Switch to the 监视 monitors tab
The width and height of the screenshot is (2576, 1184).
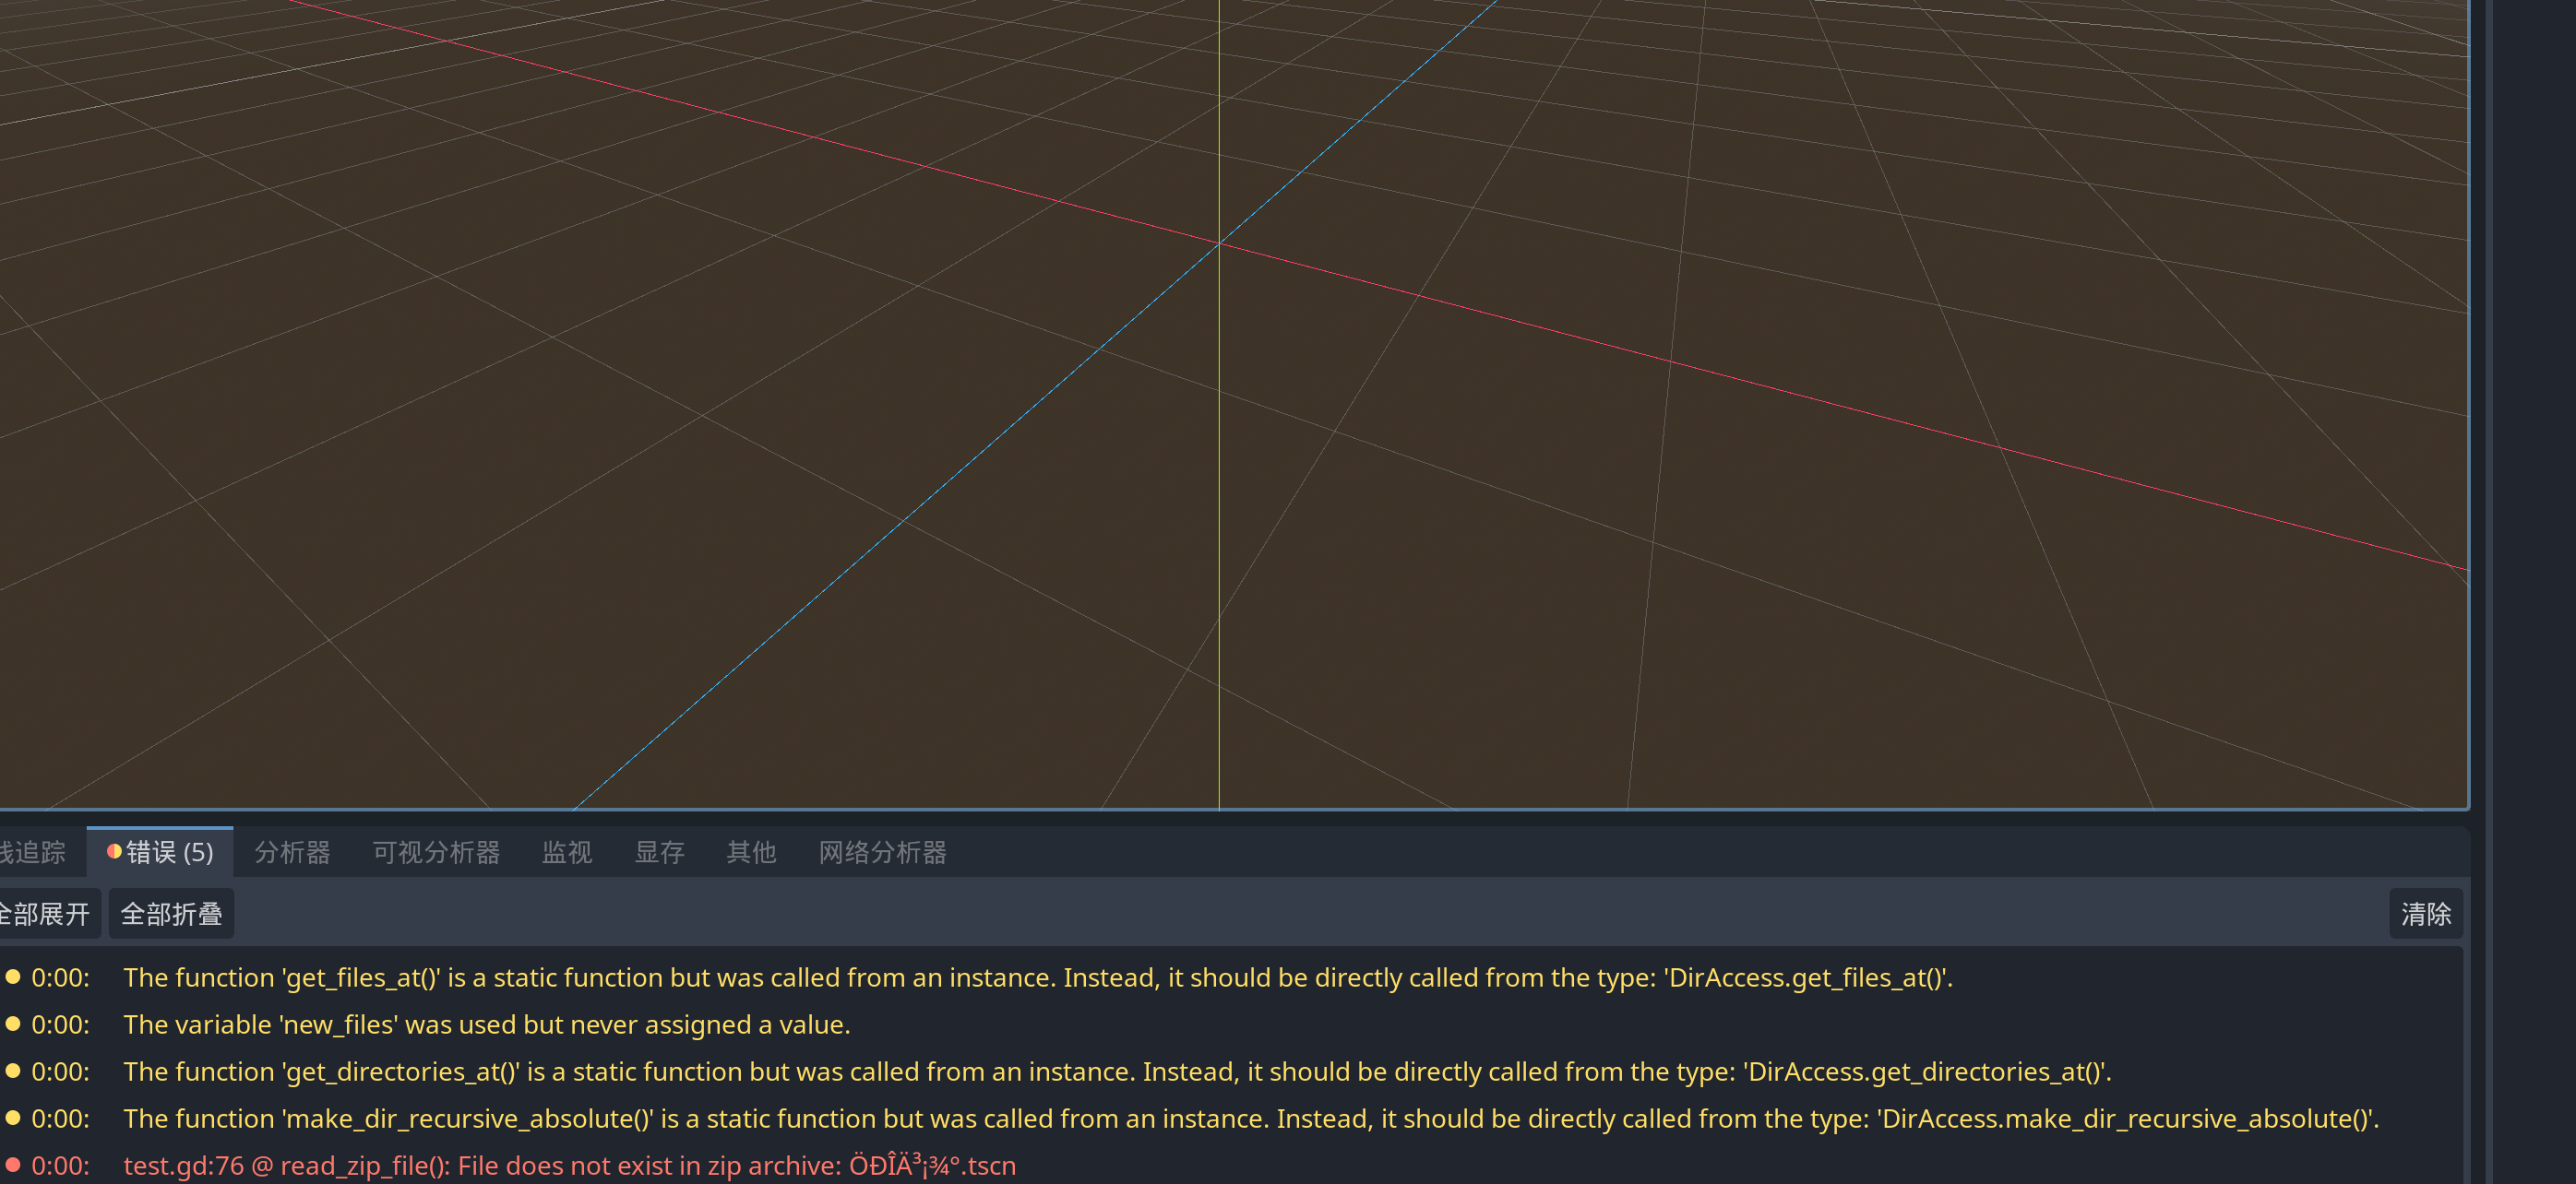pyautogui.click(x=567, y=852)
